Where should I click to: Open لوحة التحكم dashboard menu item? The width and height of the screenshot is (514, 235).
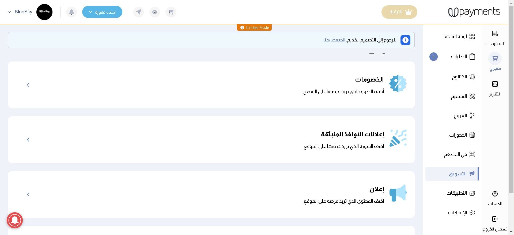point(460,36)
